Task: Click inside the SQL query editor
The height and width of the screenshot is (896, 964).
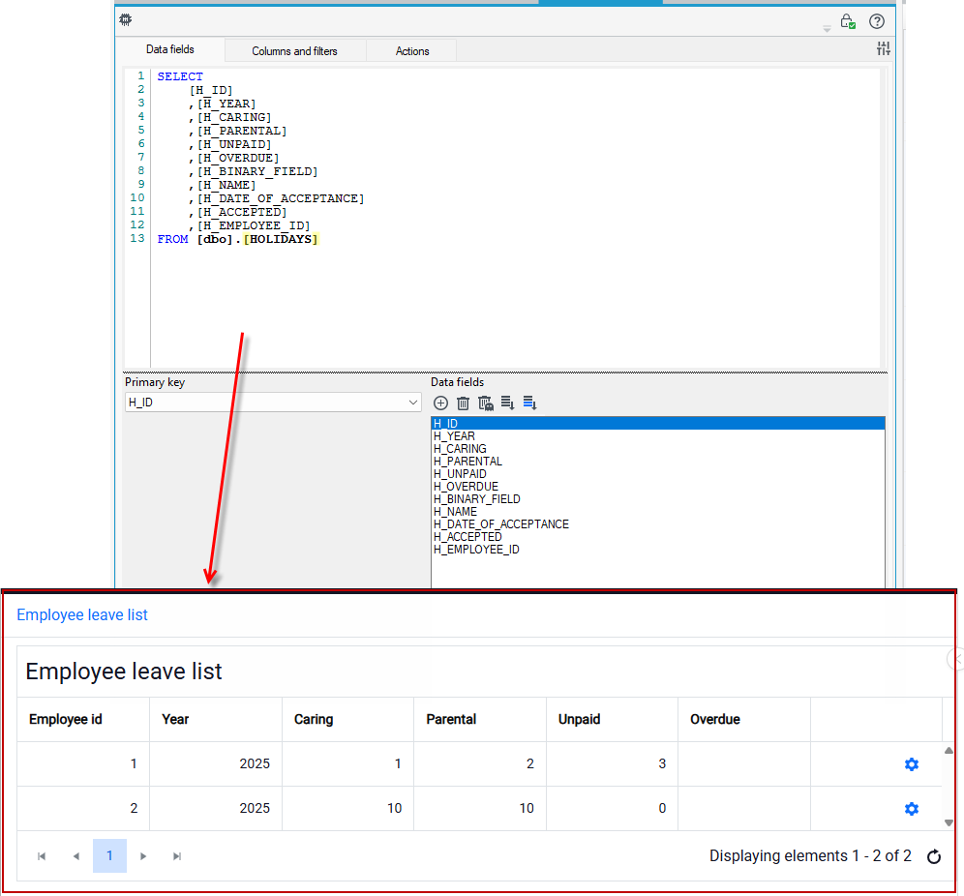Action: pyautogui.click(x=514, y=218)
